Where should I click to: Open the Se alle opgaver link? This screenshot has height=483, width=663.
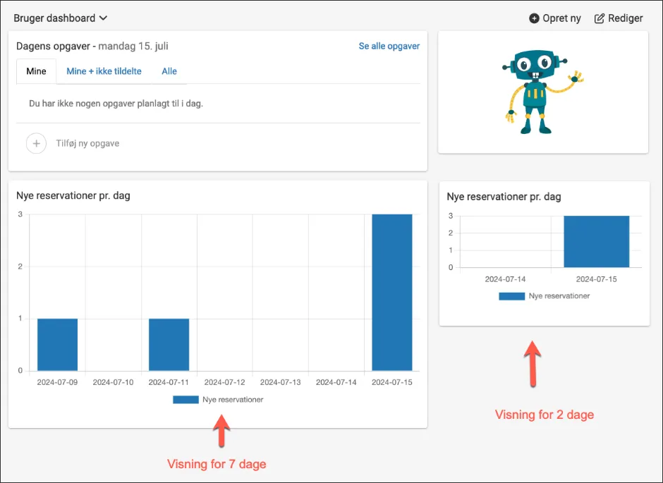389,46
